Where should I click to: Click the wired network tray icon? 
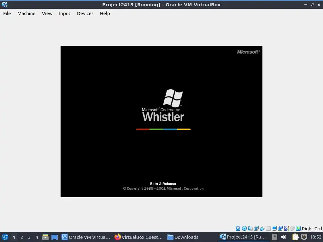304,237
